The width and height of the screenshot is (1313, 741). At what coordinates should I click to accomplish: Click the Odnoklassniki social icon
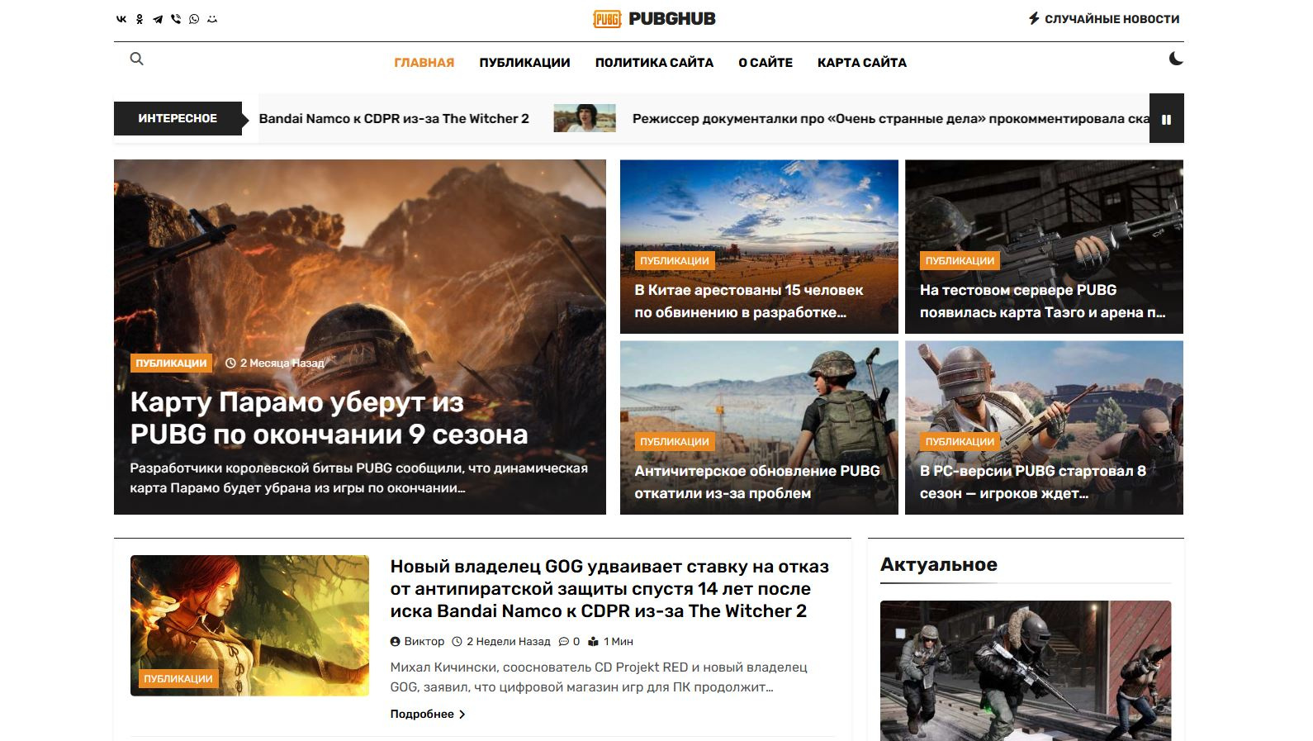point(140,19)
